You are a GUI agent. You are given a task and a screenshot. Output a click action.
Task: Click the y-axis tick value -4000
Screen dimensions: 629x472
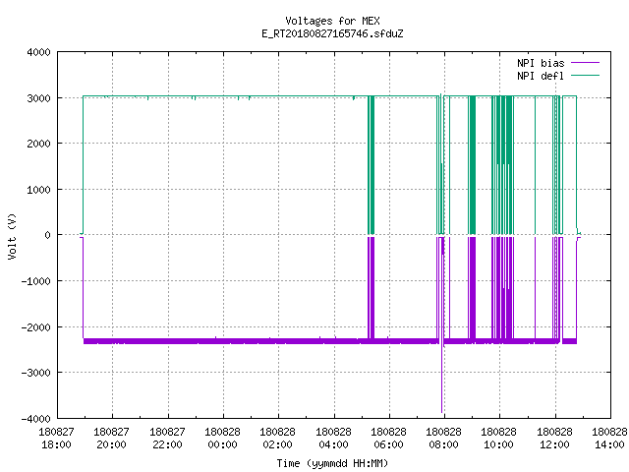coord(35,419)
